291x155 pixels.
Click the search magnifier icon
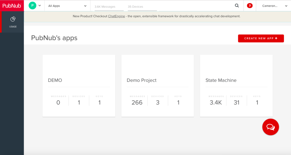tap(237, 6)
